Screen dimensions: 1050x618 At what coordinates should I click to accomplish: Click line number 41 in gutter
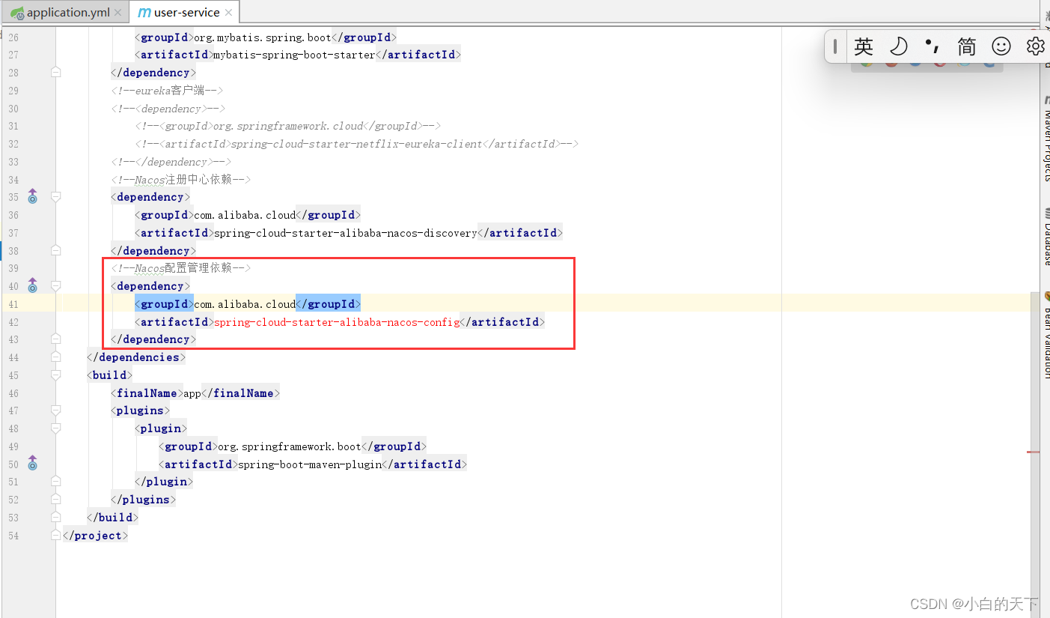(13, 304)
